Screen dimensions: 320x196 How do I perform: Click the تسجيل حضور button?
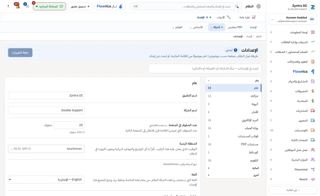click(80, 6)
